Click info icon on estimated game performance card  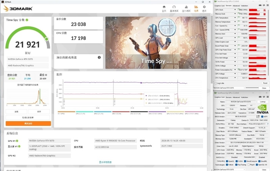click(99, 58)
